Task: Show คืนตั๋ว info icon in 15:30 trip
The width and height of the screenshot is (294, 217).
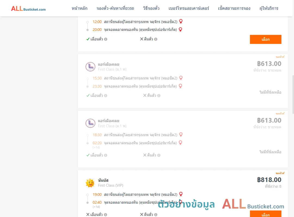Action: (x=159, y=96)
